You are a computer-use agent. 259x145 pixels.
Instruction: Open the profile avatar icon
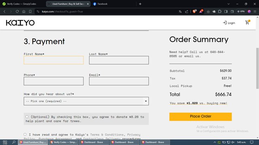[x=249, y=12]
